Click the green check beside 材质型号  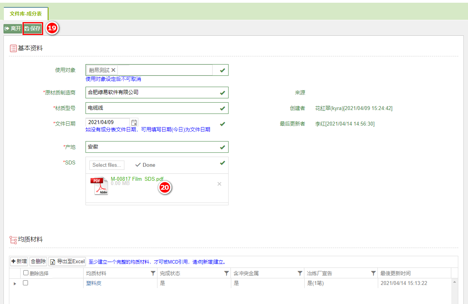(x=222, y=108)
